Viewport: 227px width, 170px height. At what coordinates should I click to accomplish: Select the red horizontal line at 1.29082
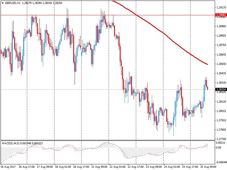[x=108, y=15]
